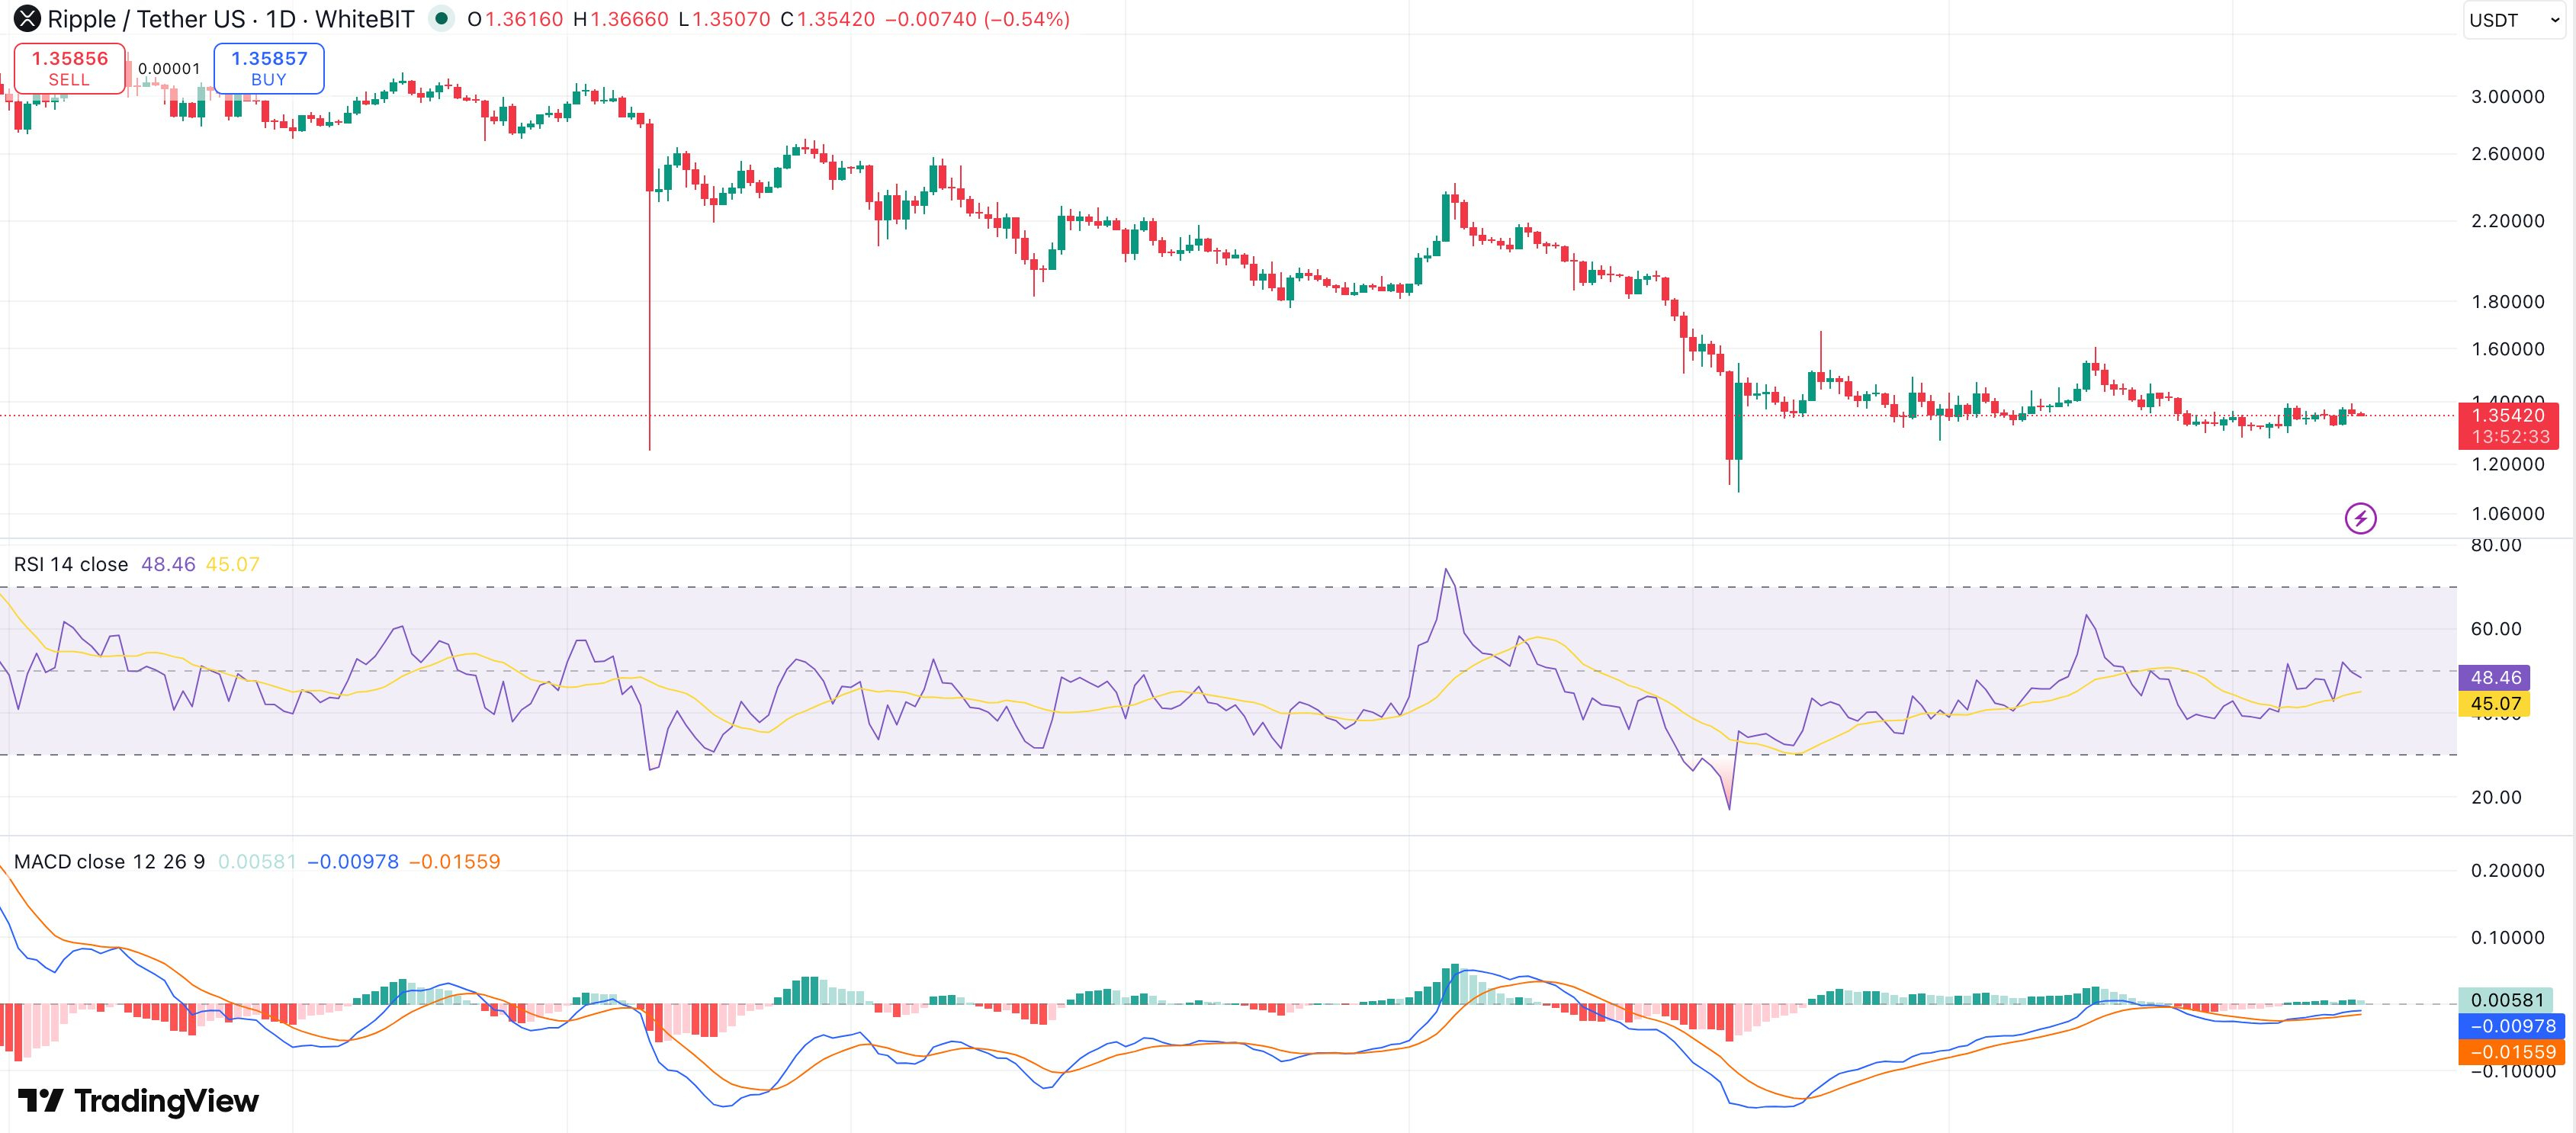Click the yellow 45.07 RSI legend value

[x=232, y=564]
